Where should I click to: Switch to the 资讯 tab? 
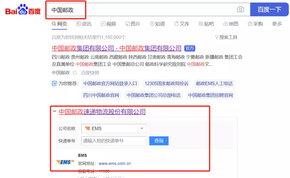tap(84, 24)
